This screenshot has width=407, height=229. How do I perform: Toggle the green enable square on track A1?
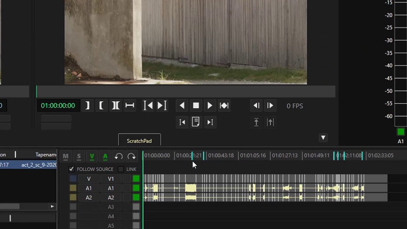click(136, 188)
